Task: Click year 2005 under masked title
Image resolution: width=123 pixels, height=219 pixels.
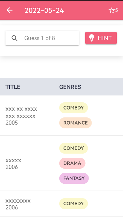Action: 11,123
